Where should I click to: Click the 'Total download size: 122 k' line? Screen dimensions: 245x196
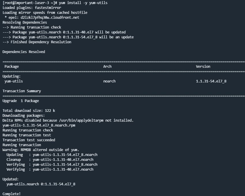tap(29, 111)
